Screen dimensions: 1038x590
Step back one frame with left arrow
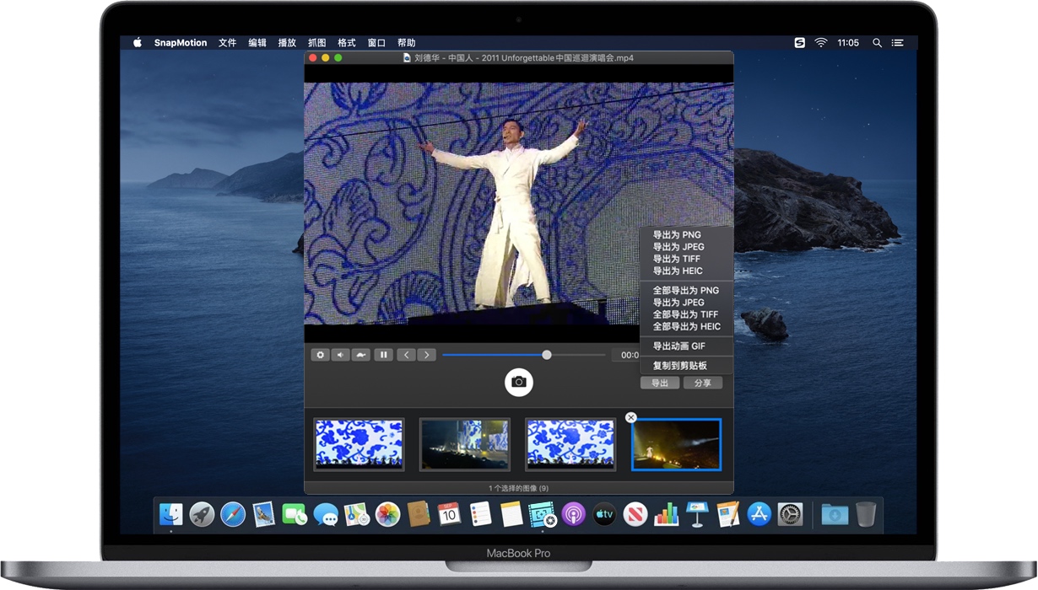point(407,354)
